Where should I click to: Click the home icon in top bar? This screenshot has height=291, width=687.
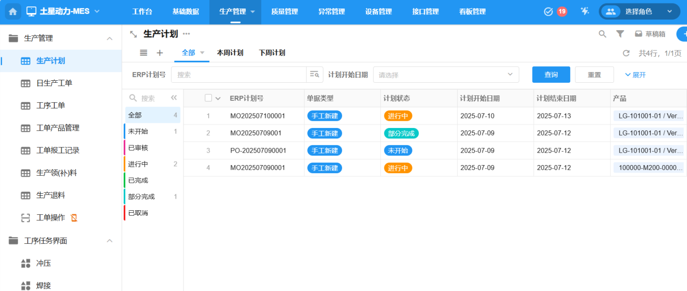coord(13,12)
